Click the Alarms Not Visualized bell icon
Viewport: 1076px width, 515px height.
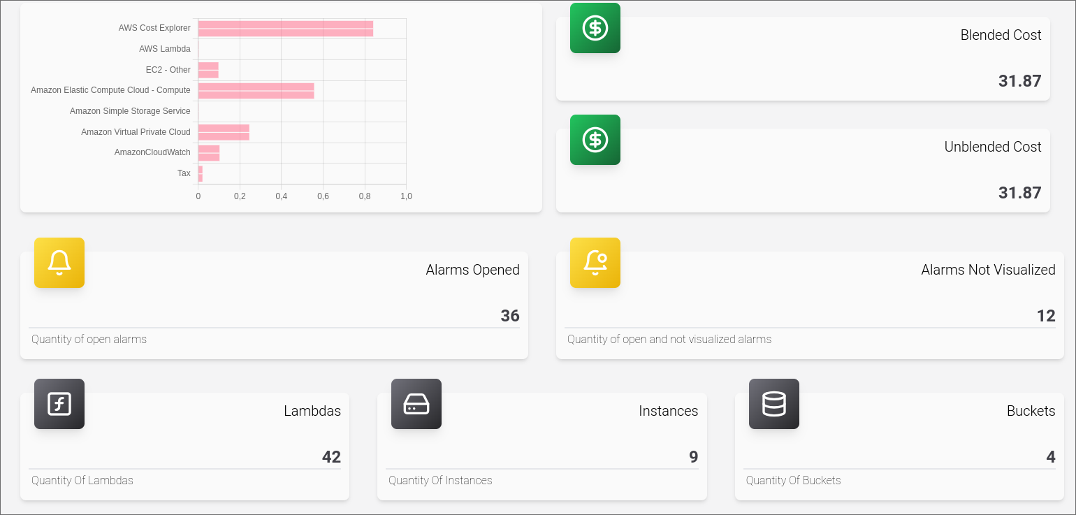[x=595, y=263]
